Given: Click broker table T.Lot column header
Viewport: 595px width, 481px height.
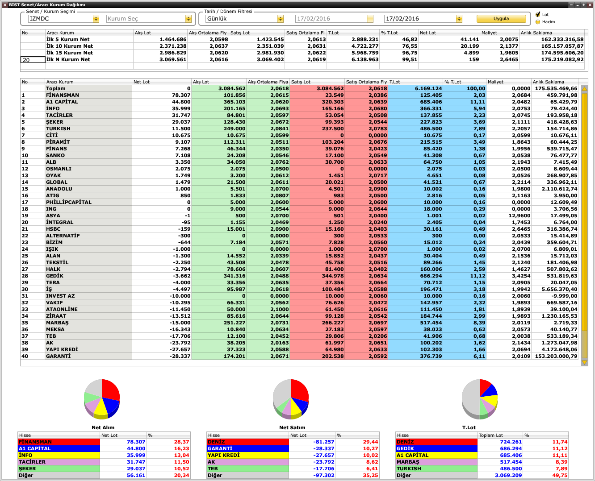Looking at the screenshot, I should pos(415,82).
